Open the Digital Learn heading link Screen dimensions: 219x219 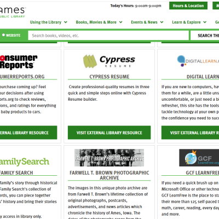tap(203, 77)
